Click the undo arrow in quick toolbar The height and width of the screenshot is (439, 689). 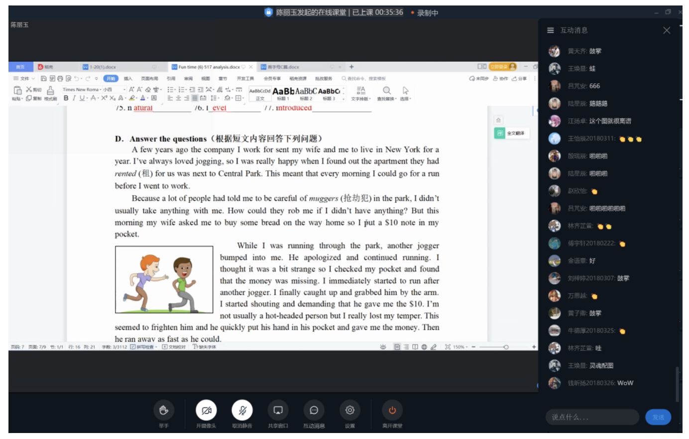(76, 79)
